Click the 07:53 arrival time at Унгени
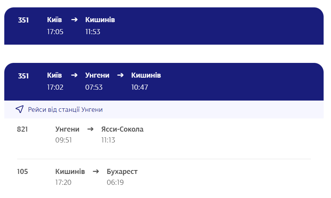The height and width of the screenshot is (198, 331). click(94, 87)
